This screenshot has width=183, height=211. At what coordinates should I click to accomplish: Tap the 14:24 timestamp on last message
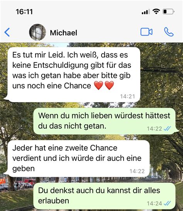154,203
